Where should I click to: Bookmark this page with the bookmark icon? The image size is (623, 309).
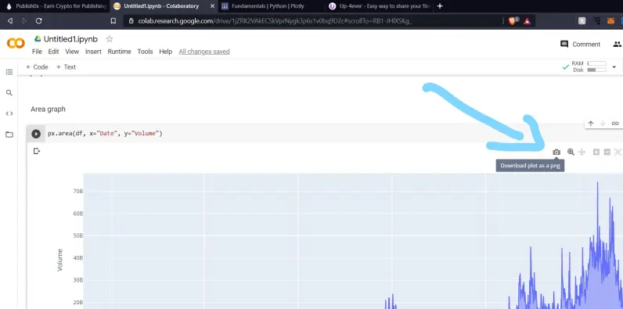point(113,21)
